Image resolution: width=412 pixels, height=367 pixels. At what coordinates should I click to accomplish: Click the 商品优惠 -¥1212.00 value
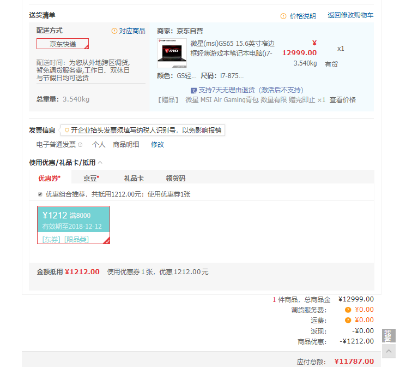[356, 341]
